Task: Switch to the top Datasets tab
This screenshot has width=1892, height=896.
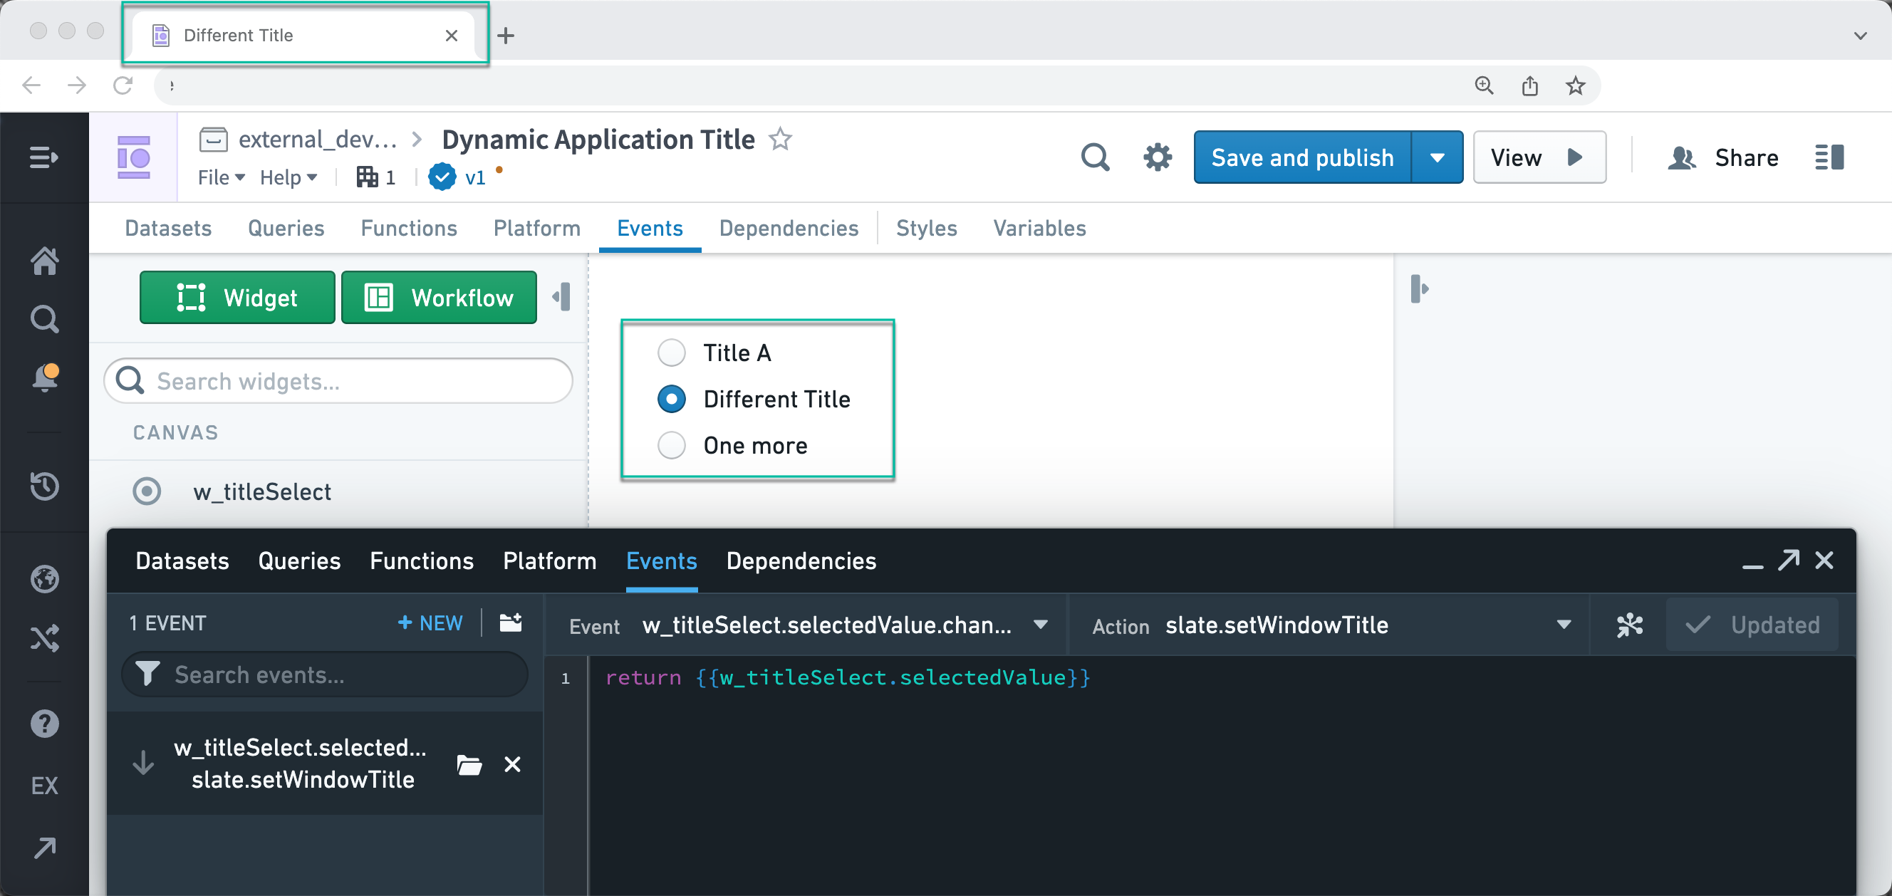Action: [x=168, y=229]
